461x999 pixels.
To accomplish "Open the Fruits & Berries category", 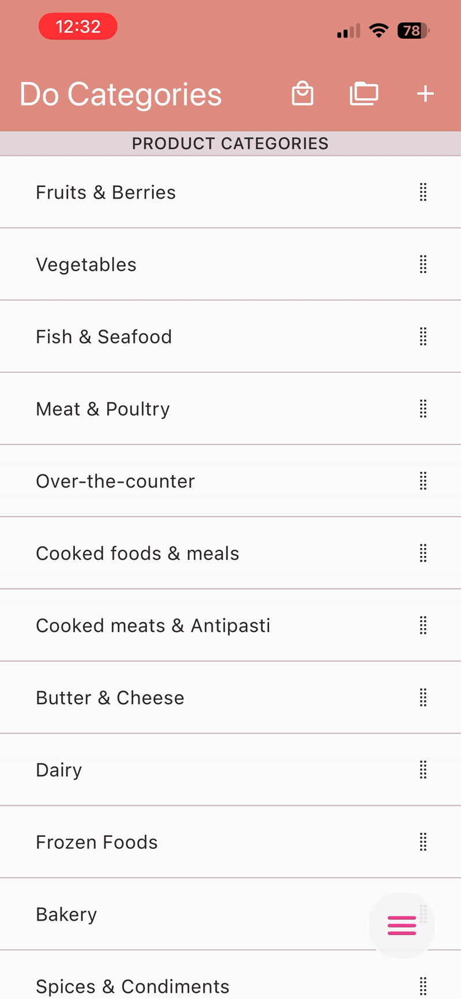I will pos(106,192).
